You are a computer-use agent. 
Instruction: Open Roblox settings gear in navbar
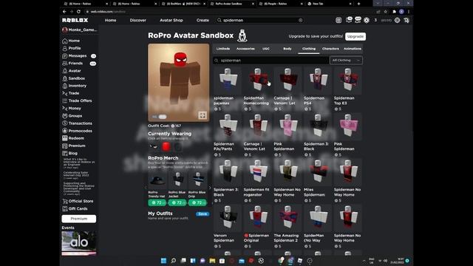pos(398,20)
